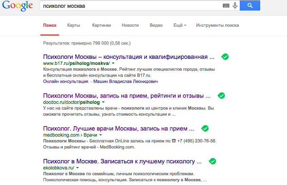Click the docdoc.ru/doctor/psiholog URL text
287x185 pixels.
71,102
